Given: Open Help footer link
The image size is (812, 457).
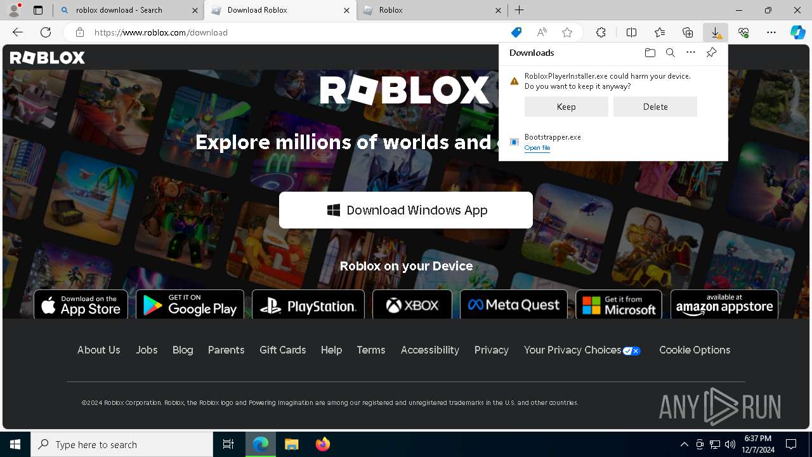Looking at the screenshot, I should pyautogui.click(x=331, y=350).
